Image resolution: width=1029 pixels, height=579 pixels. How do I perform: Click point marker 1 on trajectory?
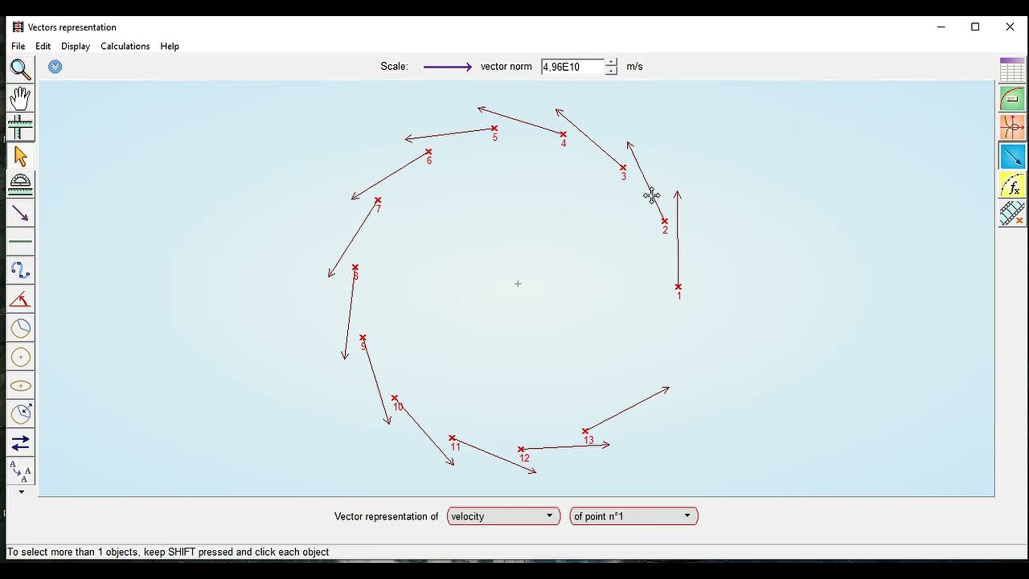(x=678, y=286)
